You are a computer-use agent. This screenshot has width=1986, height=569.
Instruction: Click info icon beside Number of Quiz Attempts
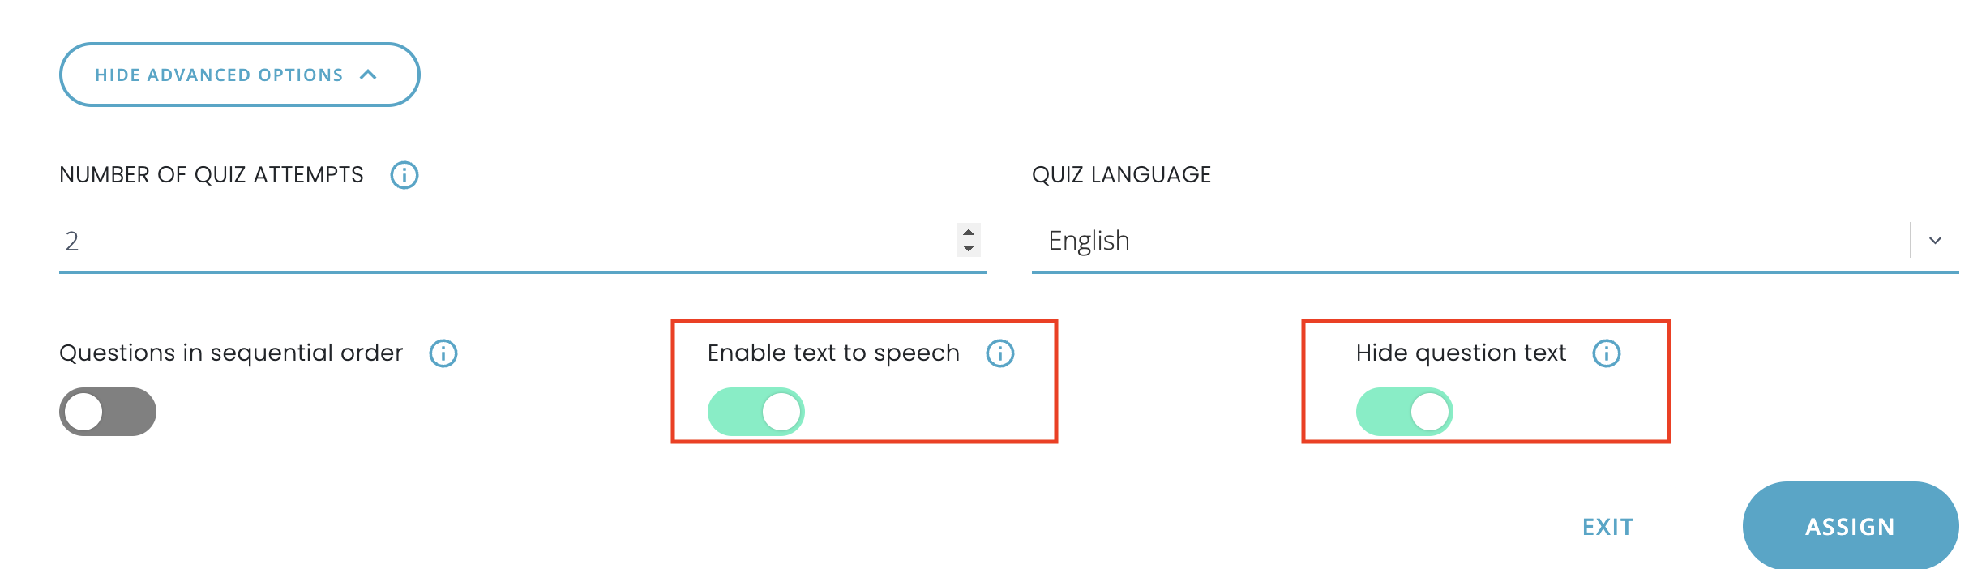click(x=404, y=175)
